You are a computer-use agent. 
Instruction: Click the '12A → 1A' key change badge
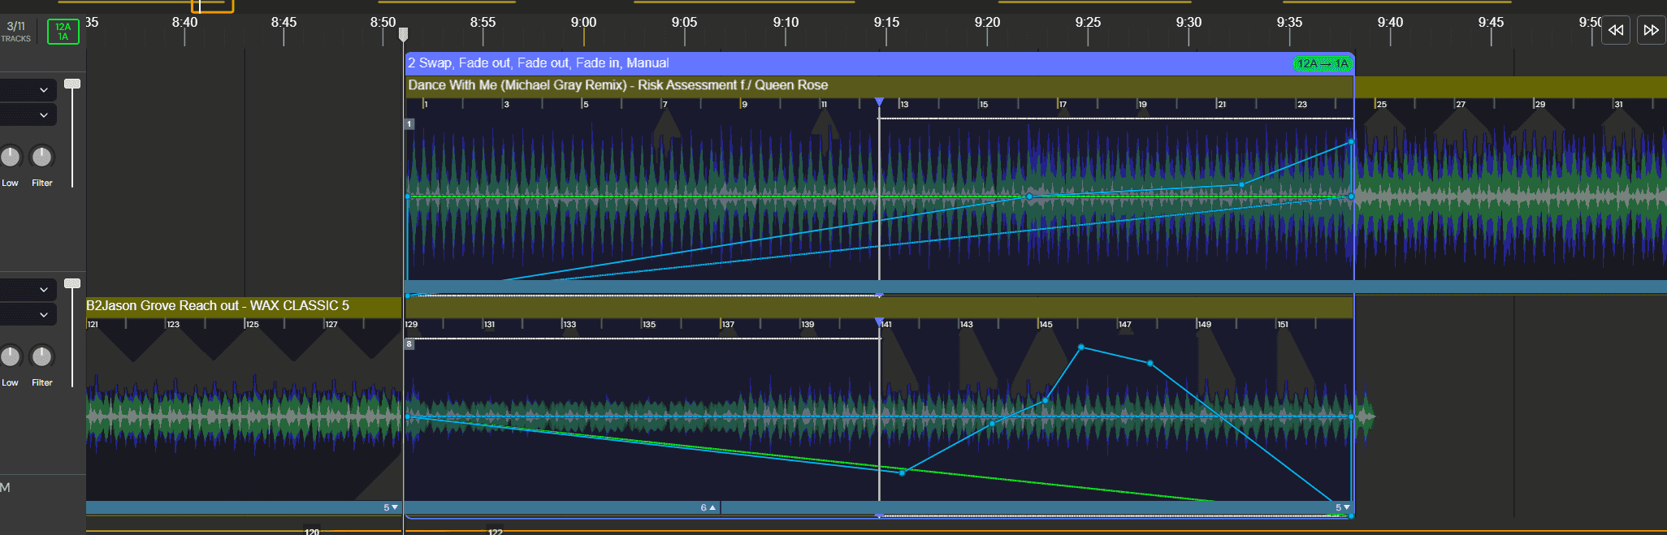pyautogui.click(x=1323, y=63)
